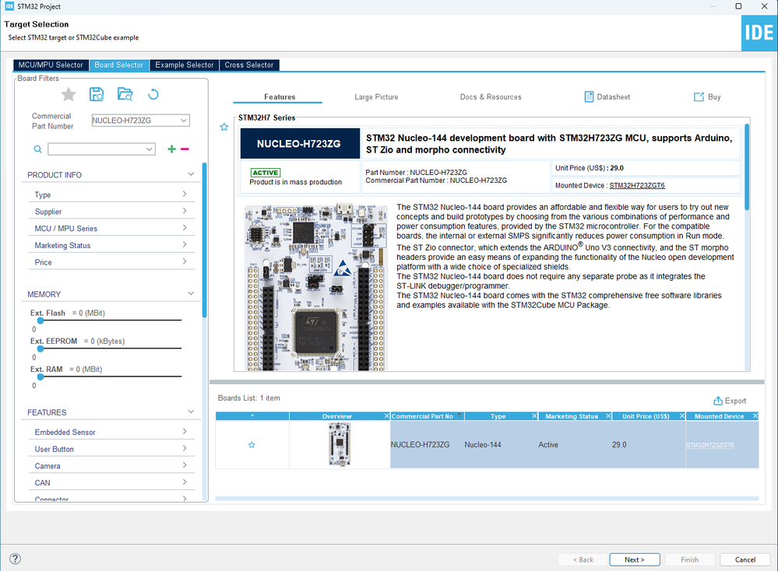
Task: Close the Mounted Device column with its X
Action: point(755,416)
